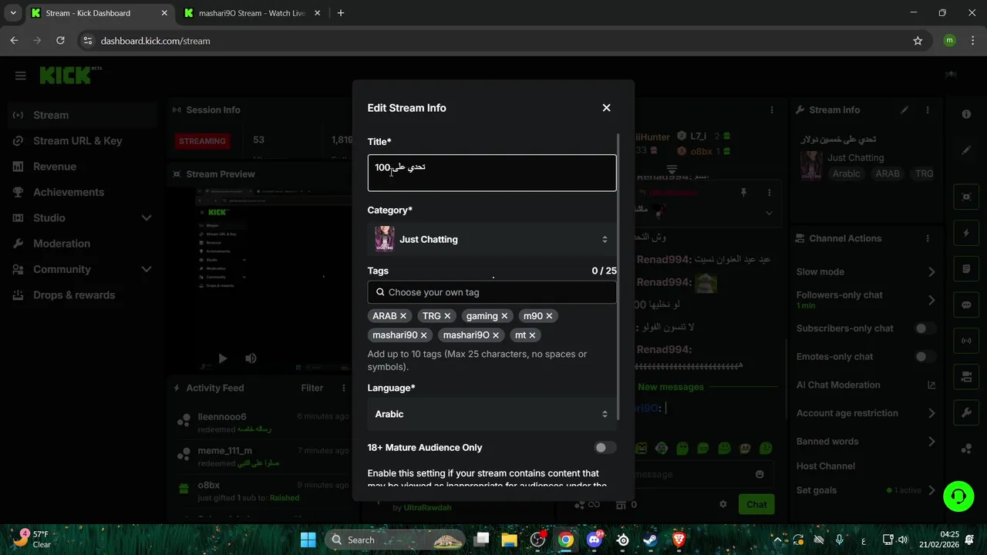Image resolution: width=987 pixels, height=555 pixels.
Task: Open Windows Start menu
Action: click(x=308, y=540)
